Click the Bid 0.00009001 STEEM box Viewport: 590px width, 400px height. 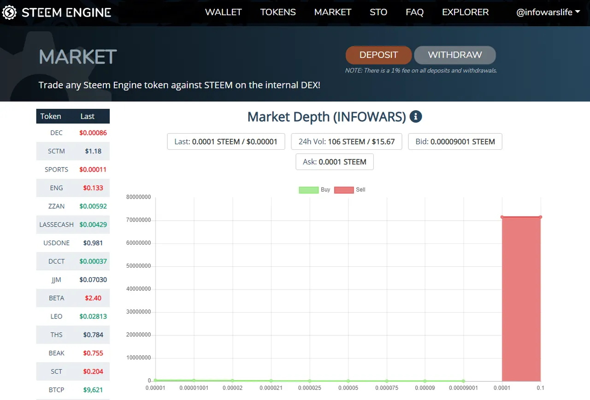click(x=455, y=141)
